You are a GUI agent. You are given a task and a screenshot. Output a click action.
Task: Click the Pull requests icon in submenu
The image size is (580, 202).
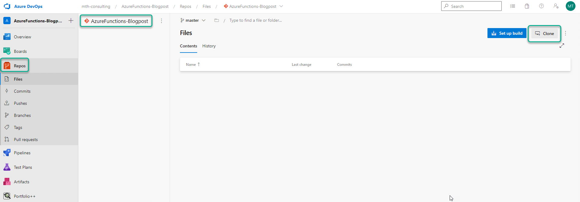pos(7,139)
